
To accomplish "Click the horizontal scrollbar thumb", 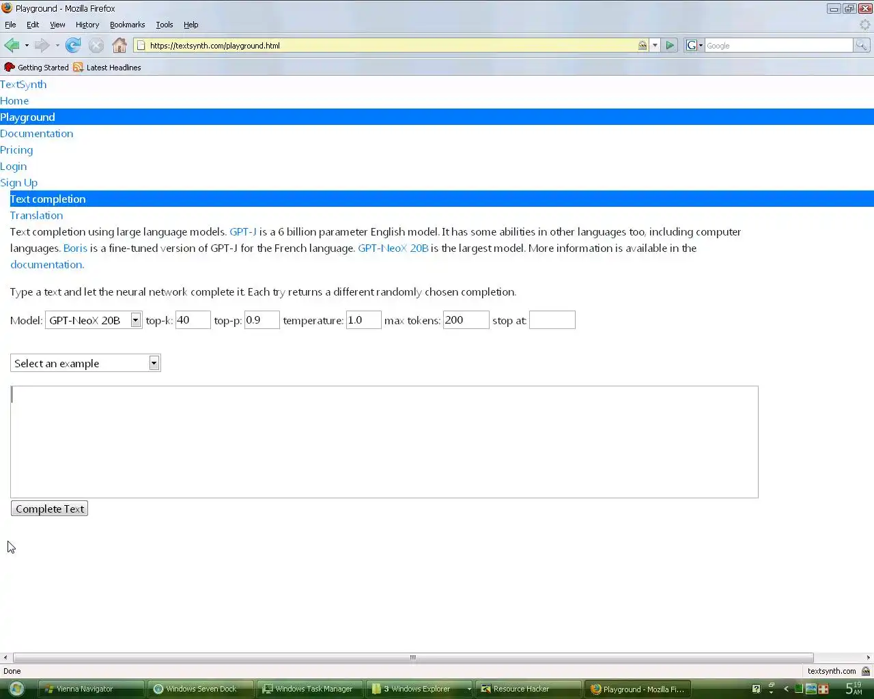I will pyautogui.click(x=413, y=658).
